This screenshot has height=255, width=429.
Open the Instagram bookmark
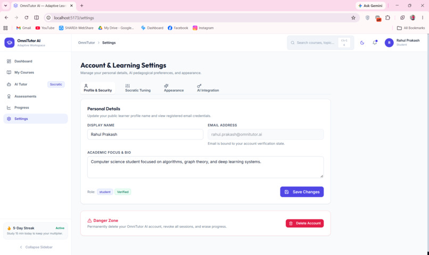coord(203,28)
